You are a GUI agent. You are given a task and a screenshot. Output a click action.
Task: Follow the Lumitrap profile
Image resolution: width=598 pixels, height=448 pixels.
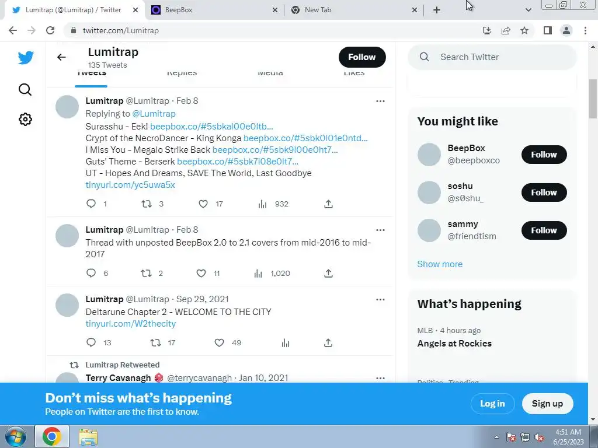click(x=362, y=57)
